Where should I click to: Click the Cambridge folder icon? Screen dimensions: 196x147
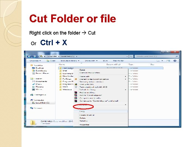point(60,68)
